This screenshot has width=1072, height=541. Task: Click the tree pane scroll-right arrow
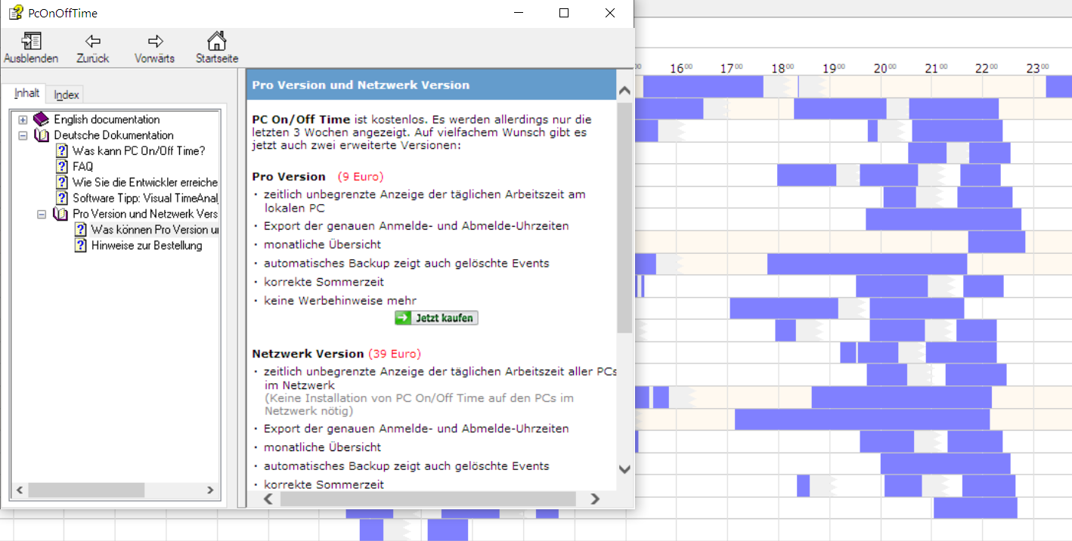pyautogui.click(x=210, y=490)
